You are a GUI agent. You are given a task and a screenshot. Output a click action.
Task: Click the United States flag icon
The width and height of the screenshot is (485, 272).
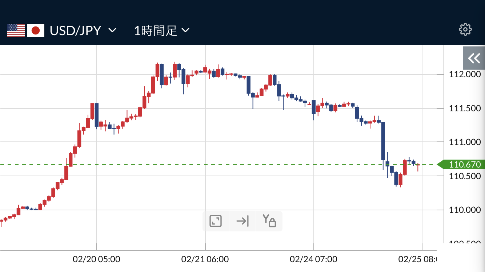(16, 30)
